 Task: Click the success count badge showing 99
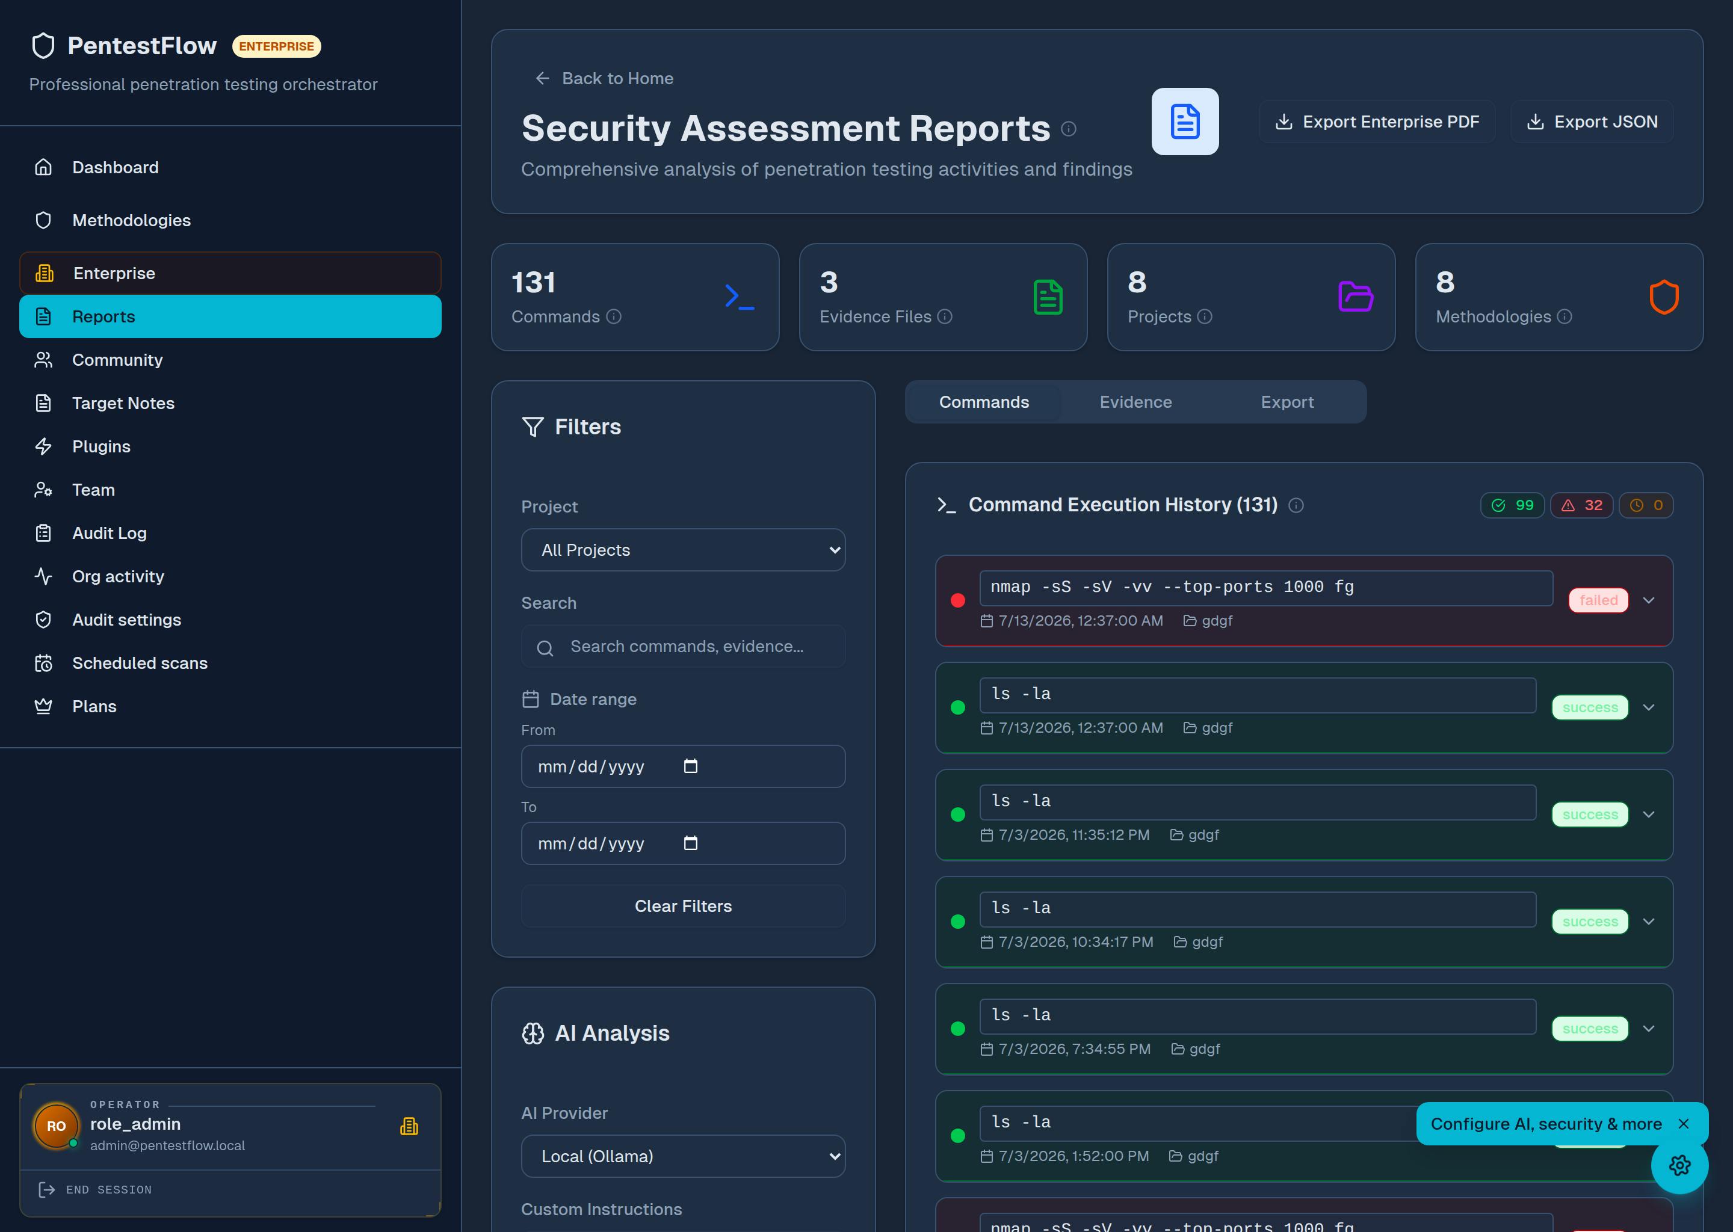[1512, 505]
